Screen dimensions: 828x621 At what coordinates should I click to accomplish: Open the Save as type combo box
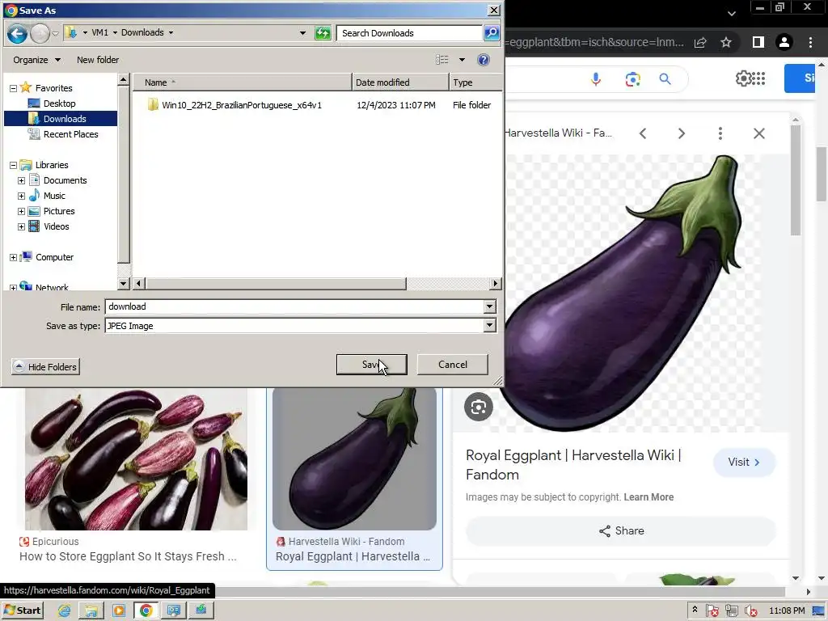pyautogui.click(x=301, y=326)
